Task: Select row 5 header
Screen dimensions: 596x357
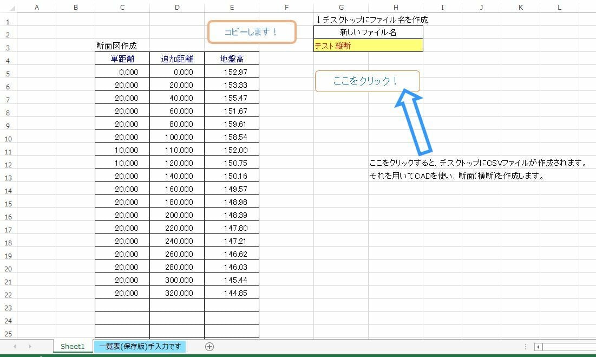Action: point(8,73)
